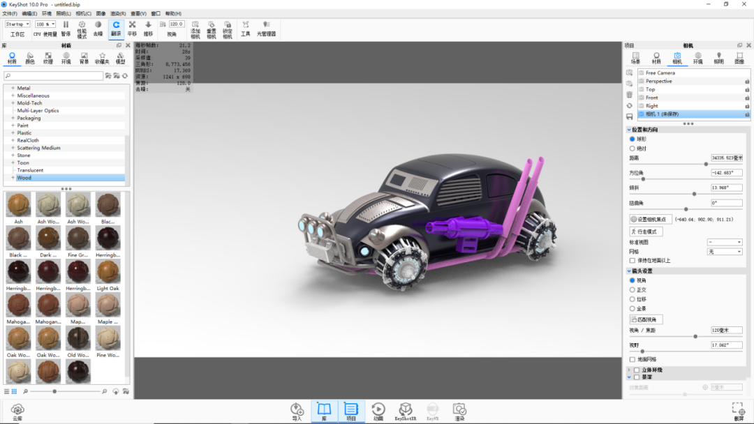Enable keep above ground (保持在地面以上)
Viewport: 754px width, 424px height.
pos(633,260)
